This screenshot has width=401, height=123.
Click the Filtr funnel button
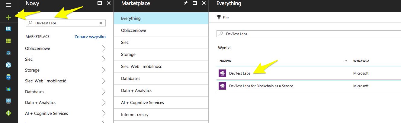[223, 18]
